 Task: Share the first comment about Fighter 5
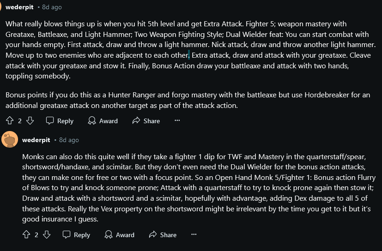tap(146, 121)
